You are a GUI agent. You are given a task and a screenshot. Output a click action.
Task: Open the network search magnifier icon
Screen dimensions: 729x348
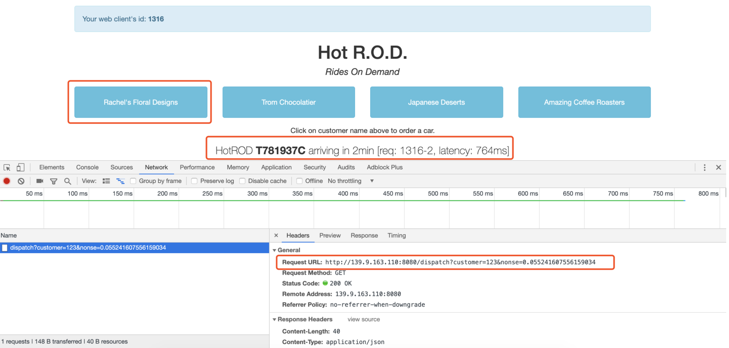pos(68,181)
